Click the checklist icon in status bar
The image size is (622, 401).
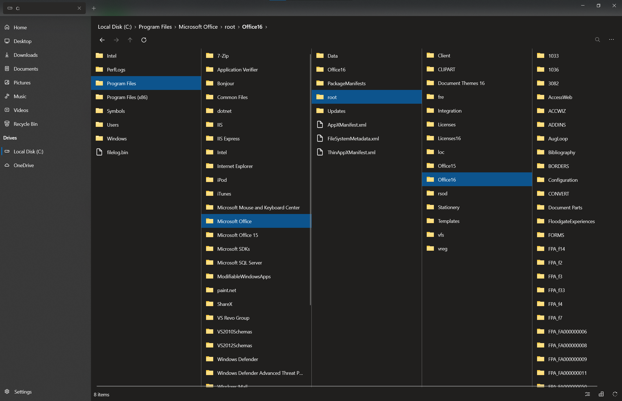588,394
